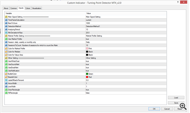This screenshot has height=113, width=190.
Task: Click the black swatch for Color for Value Area
Action: tap(87, 55)
